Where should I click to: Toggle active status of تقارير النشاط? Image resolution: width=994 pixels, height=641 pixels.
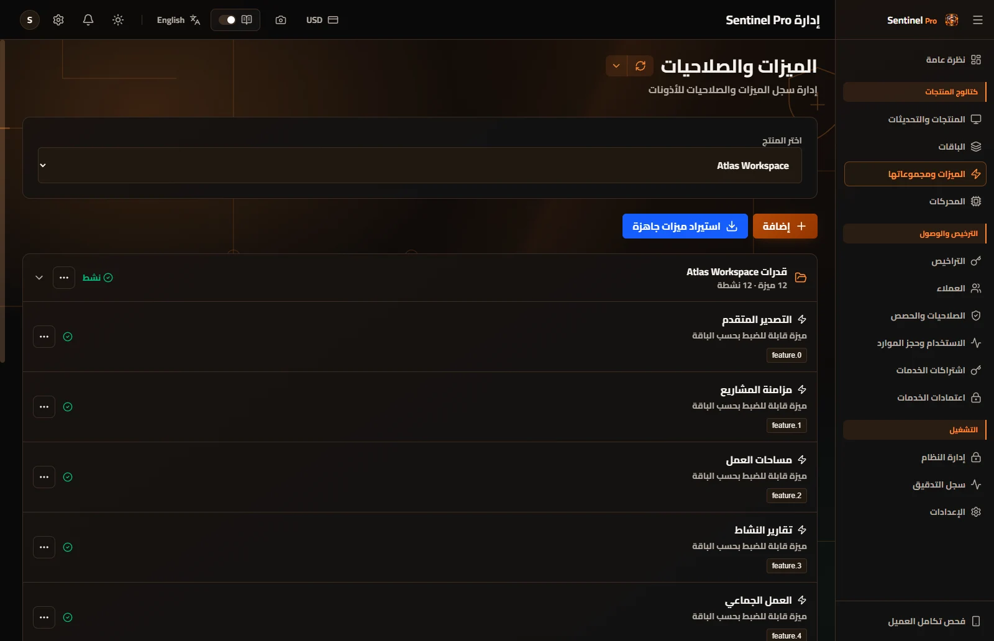pos(68,547)
